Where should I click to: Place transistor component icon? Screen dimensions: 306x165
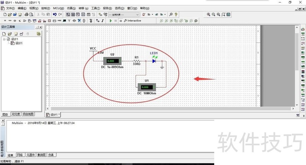click(20, 21)
